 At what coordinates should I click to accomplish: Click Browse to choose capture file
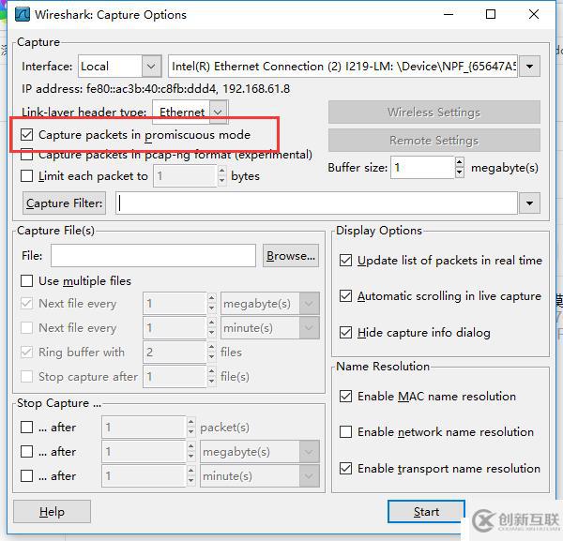click(x=291, y=256)
